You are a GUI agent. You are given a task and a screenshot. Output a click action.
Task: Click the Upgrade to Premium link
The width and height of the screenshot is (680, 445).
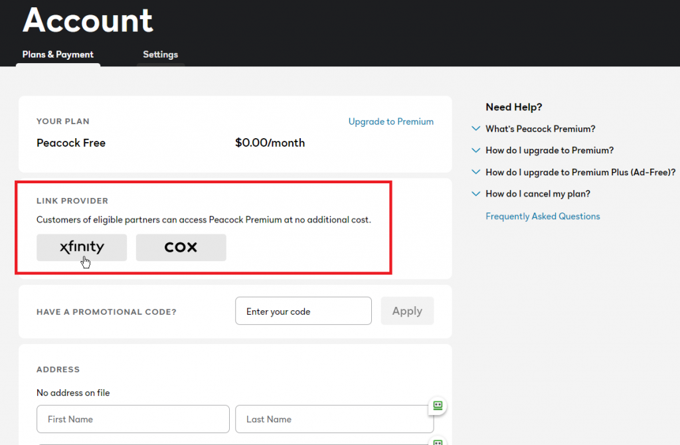(x=390, y=122)
